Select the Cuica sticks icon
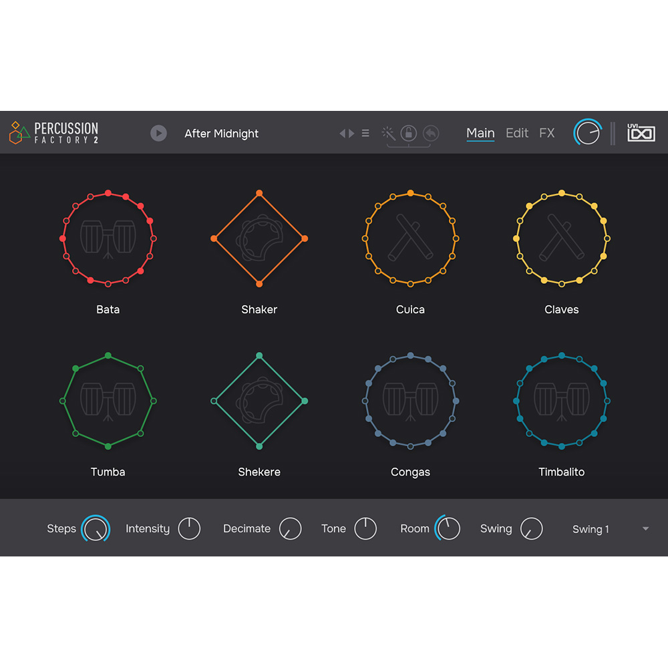668x668 pixels. (x=410, y=238)
